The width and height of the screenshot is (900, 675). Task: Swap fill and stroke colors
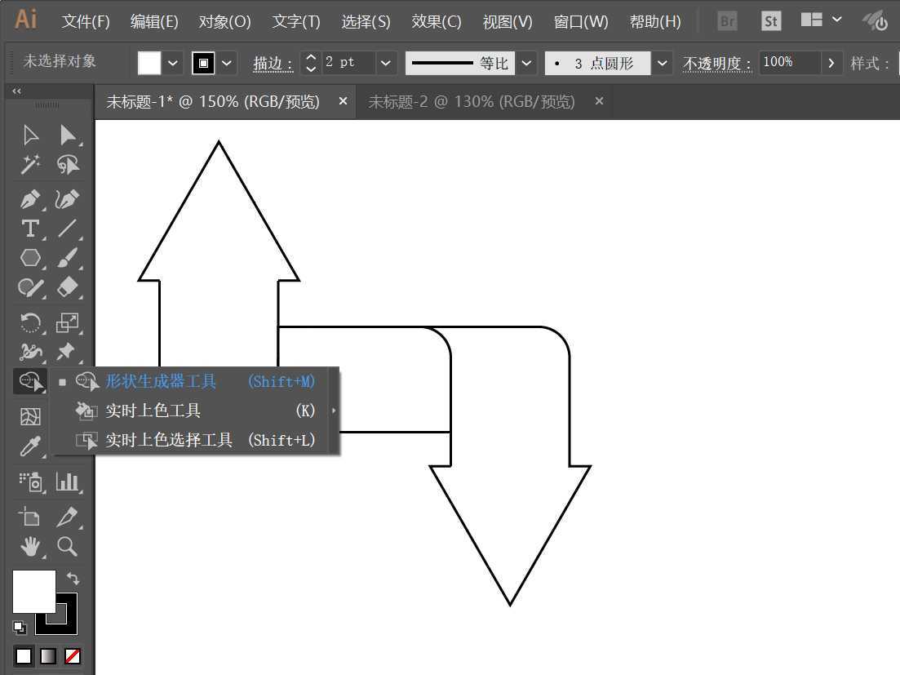pos(73,578)
